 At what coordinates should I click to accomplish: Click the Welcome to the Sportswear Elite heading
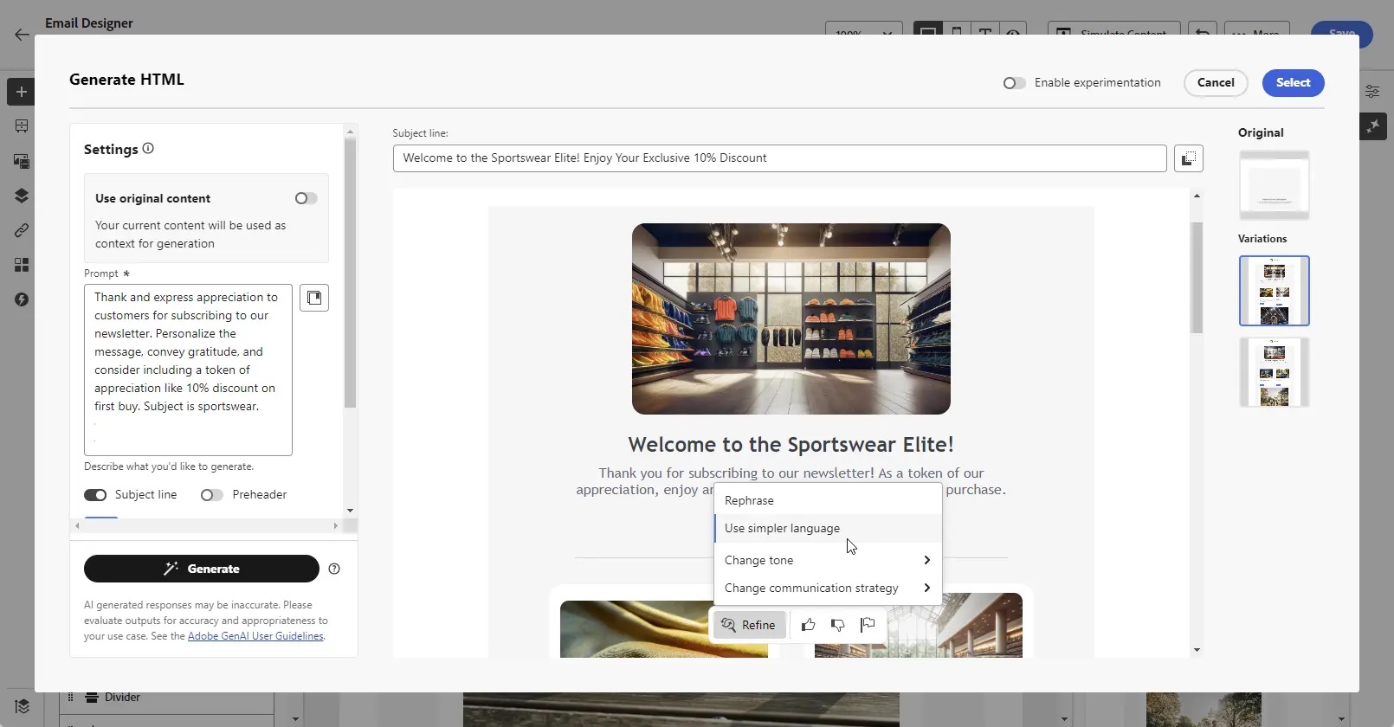click(791, 445)
